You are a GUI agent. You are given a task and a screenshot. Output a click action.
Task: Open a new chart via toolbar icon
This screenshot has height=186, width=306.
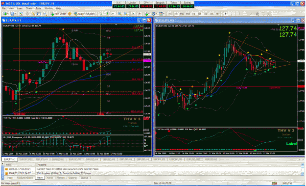pos(5,14)
